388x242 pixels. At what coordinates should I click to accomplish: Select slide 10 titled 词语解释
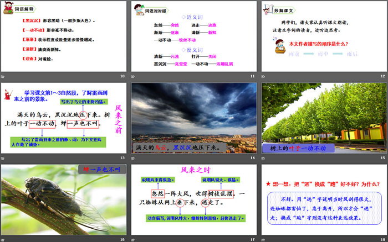pos(63,36)
